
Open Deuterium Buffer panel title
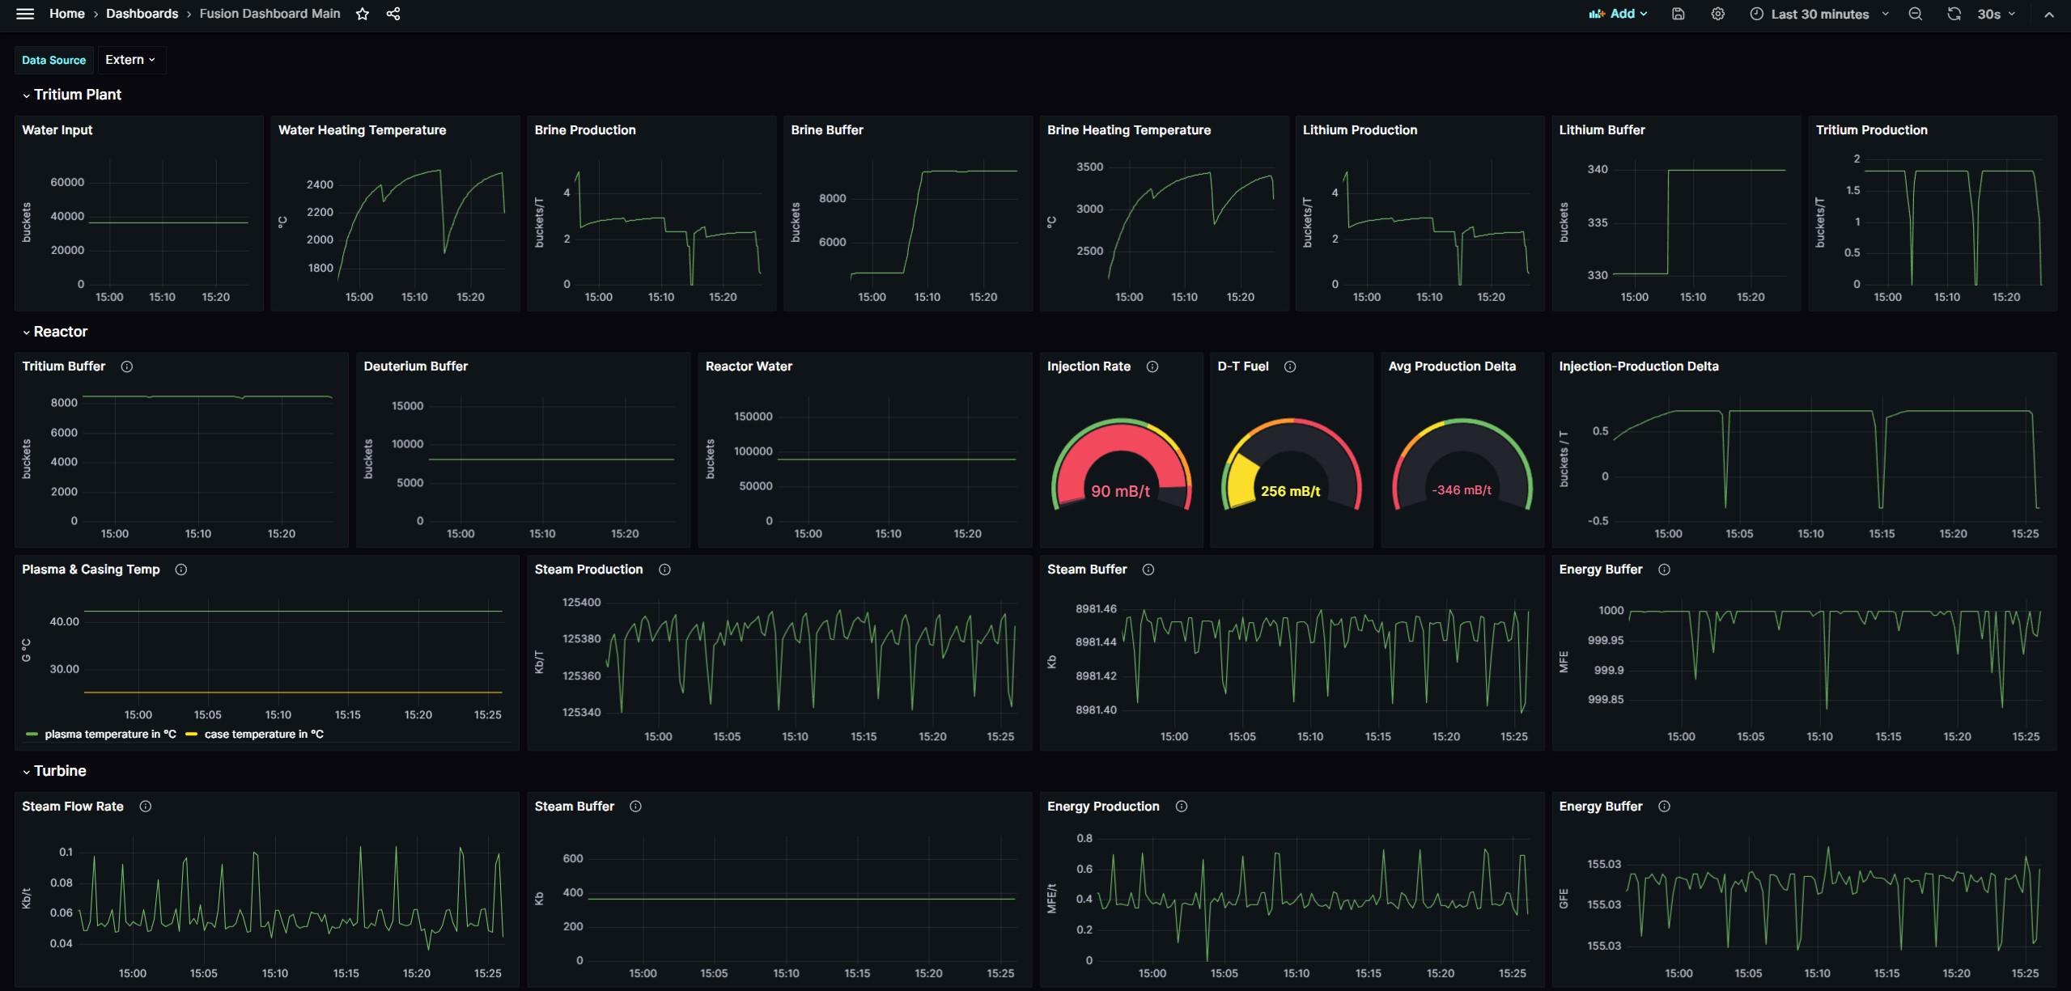coord(416,366)
